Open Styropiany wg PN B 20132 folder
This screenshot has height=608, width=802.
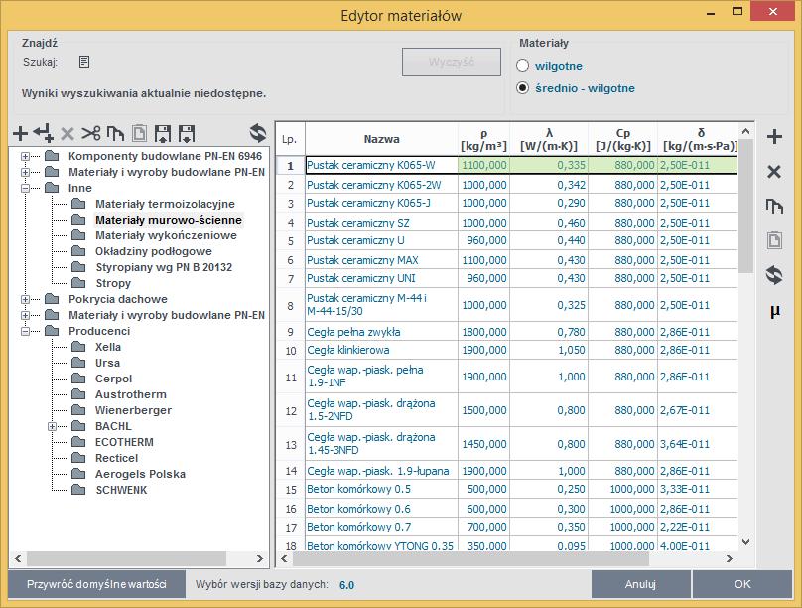164,267
